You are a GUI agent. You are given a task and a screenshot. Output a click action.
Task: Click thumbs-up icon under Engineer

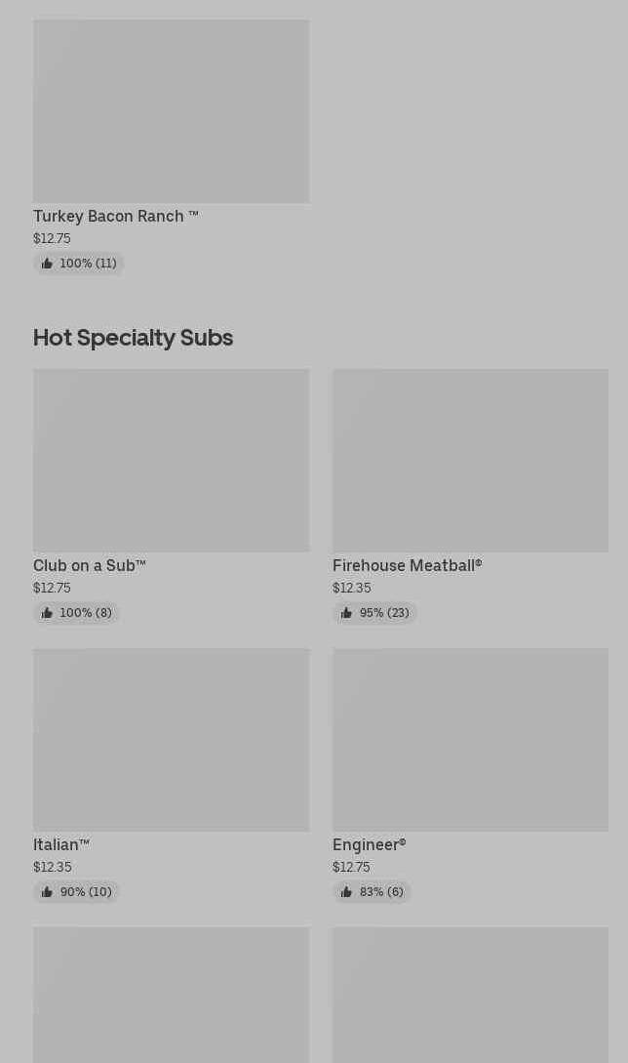346,892
